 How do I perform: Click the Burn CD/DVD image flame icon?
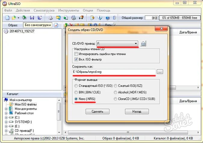[82, 18]
